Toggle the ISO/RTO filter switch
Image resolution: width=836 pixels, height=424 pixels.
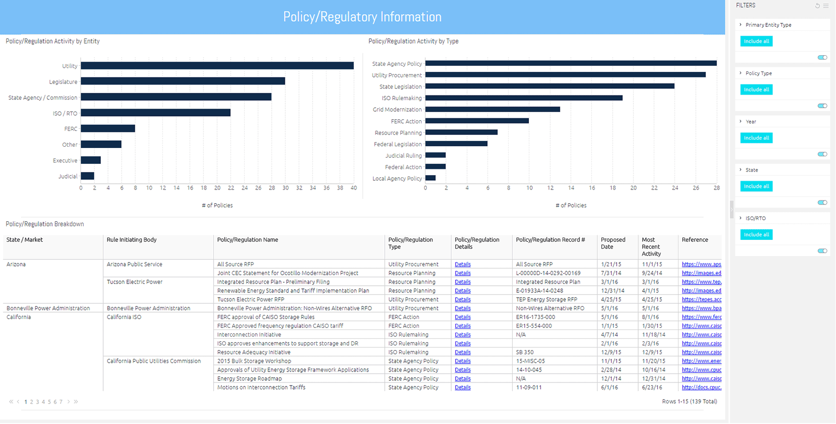pos(822,251)
